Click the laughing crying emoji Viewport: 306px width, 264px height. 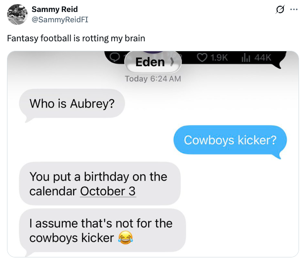[126, 238]
